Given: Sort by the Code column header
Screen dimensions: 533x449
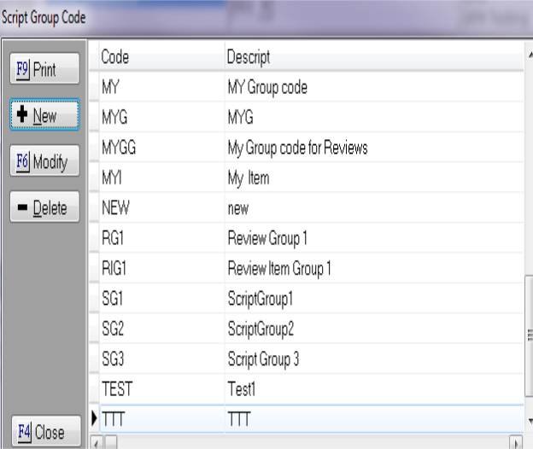Looking at the screenshot, I should (x=159, y=57).
